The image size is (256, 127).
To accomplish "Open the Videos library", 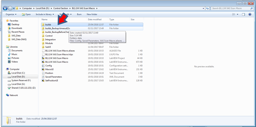I will pos(15,62).
